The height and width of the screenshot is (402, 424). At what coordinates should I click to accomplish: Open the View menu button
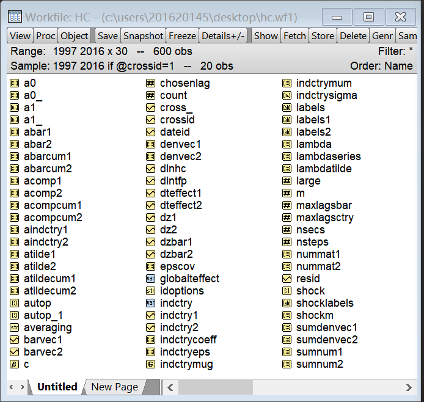coord(20,36)
